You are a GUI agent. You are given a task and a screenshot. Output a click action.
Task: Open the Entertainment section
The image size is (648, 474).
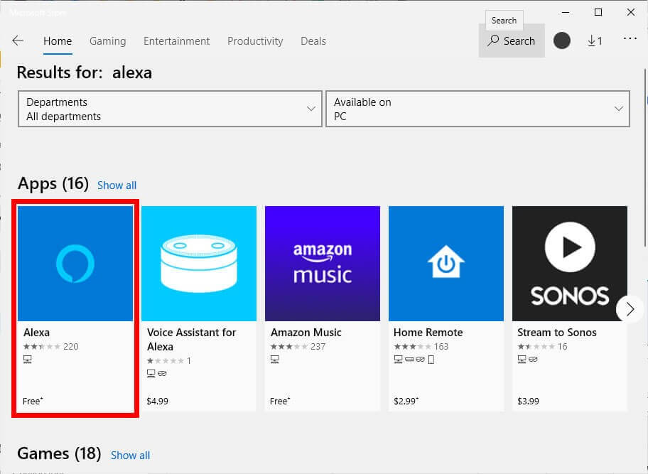tap(176, 41)
